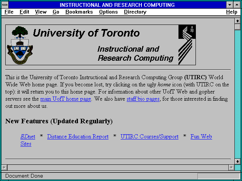Open the Bookmarks menu
This screenshot has height=181, width=242.
pos(79,12)
